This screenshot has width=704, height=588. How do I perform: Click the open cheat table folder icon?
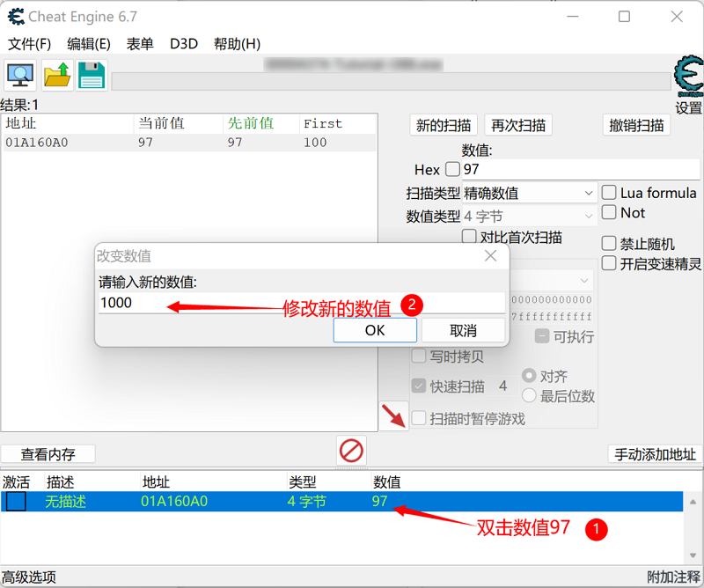(x=56, y=76)
